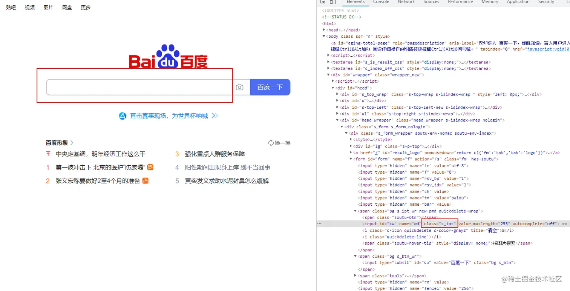Viewport: 570px width, 291px height.
Task: Open the 贴吧 link
Action: point(11,8)
